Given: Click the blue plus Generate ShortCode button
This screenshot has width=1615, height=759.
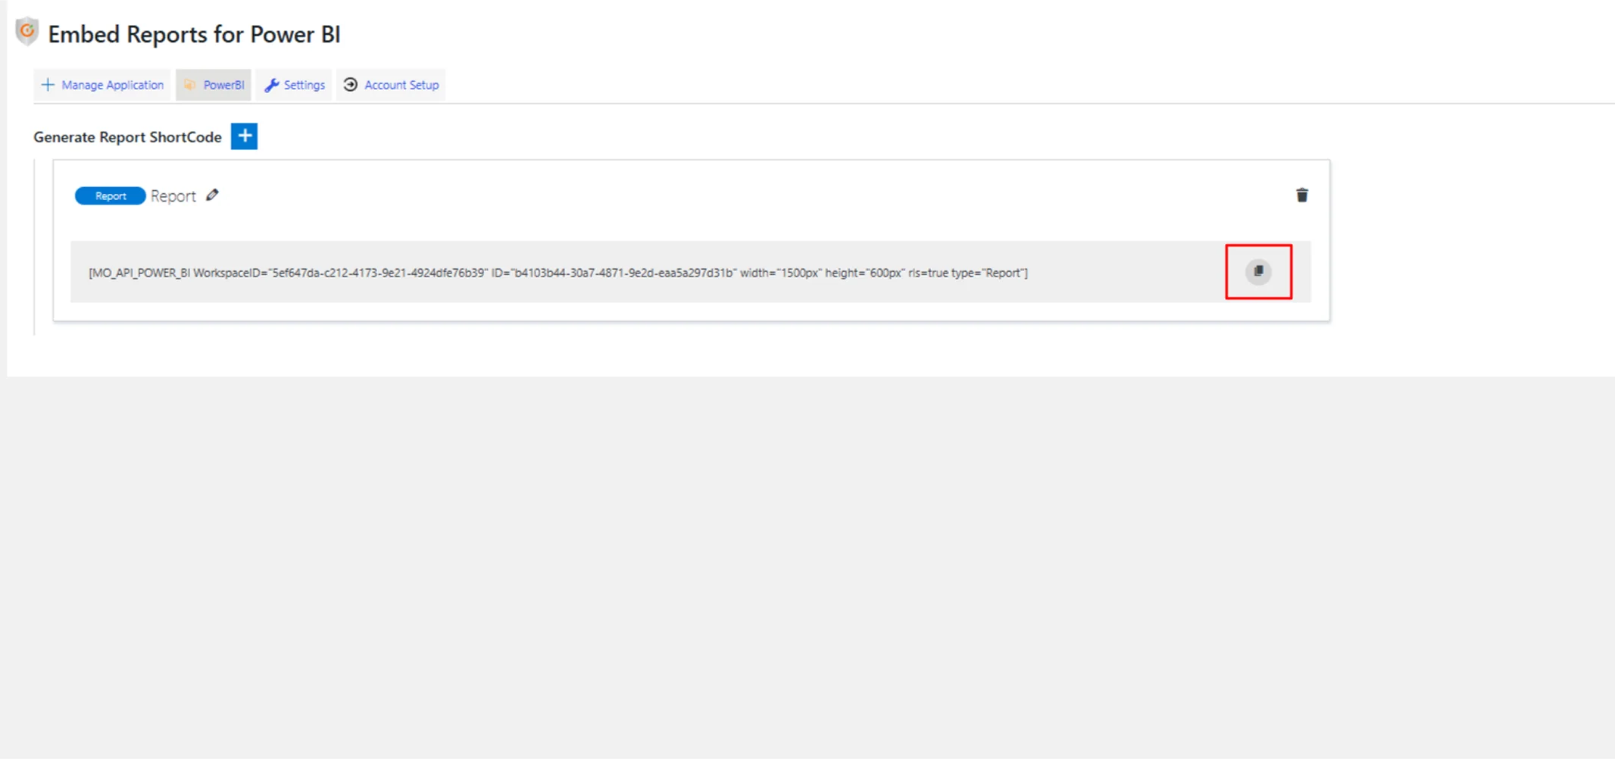Looking at the screenshot, I should [x=244, y=136].
